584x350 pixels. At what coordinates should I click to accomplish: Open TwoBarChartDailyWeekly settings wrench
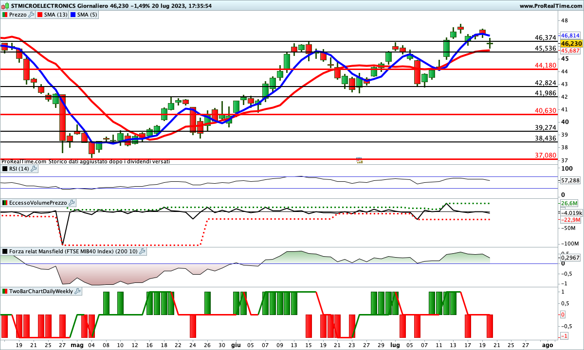click(x=78, y=291)
